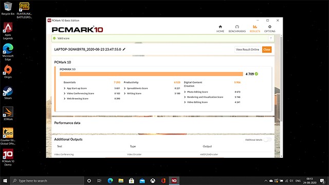Screen dimensions: 329x185
Task: Open Office from the taskbar
Action: point(163,180)
